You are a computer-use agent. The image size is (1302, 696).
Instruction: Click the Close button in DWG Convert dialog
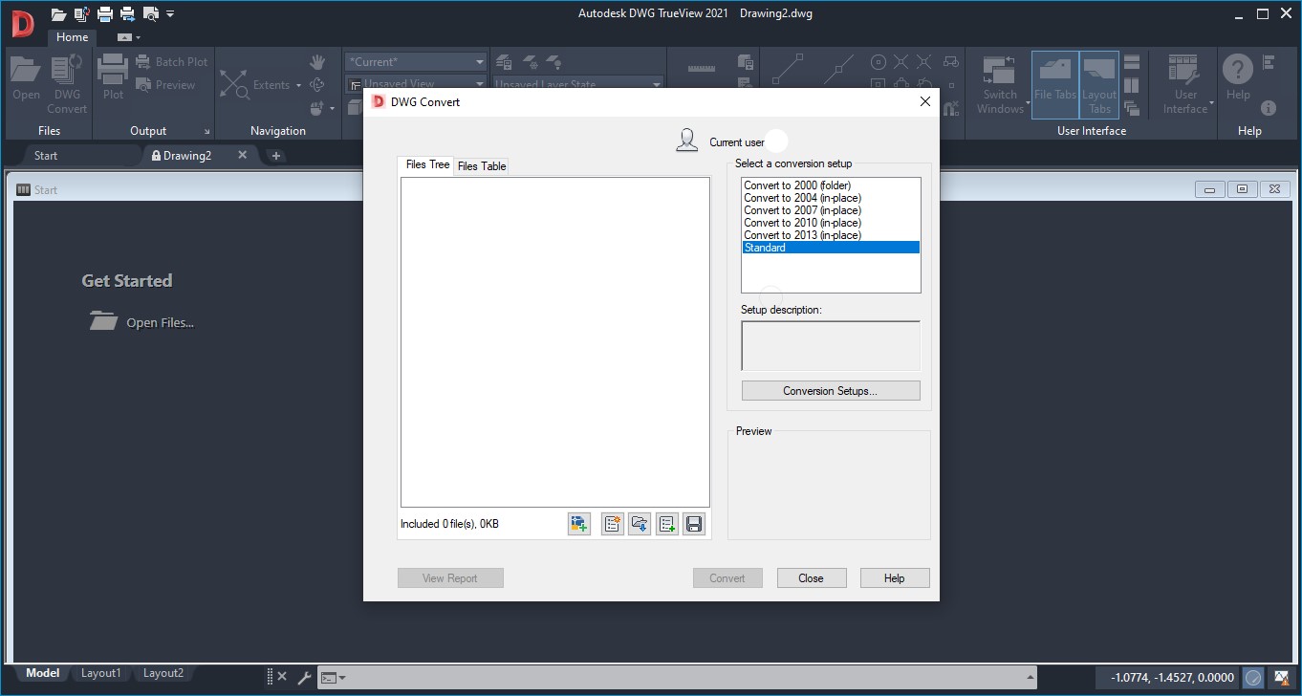click(x=811, y=578)
